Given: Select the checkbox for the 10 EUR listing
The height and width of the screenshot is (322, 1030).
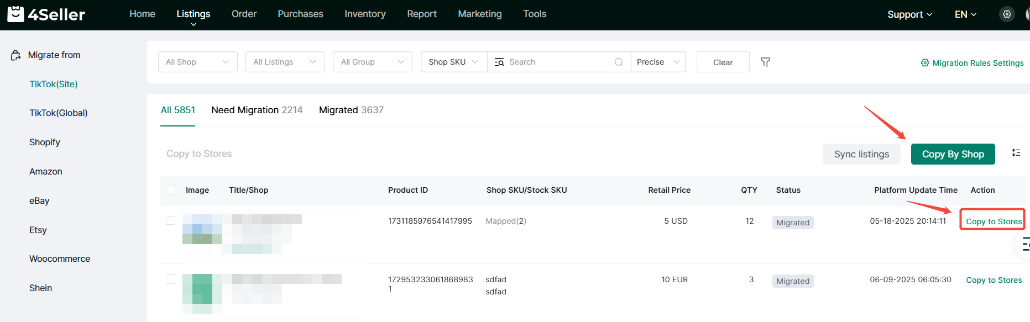Looking at the screenshot, I should click(171, 279).
